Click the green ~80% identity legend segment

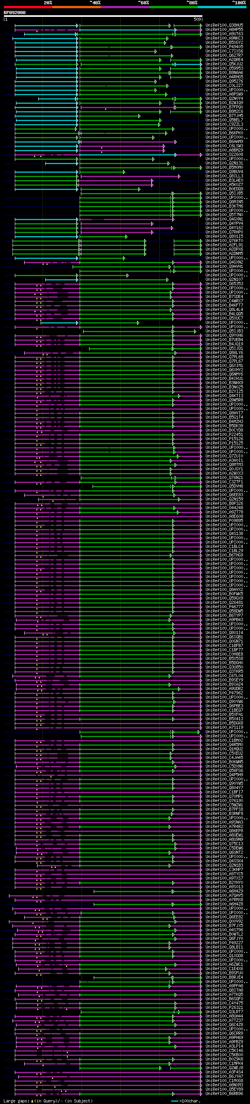[173, 7]
